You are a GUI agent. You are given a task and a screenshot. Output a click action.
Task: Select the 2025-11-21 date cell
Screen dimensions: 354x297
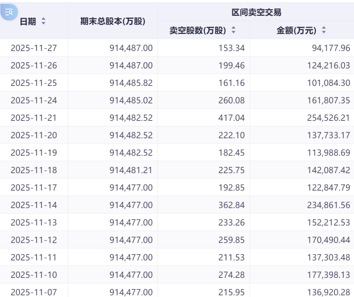(x=34, y=118)
